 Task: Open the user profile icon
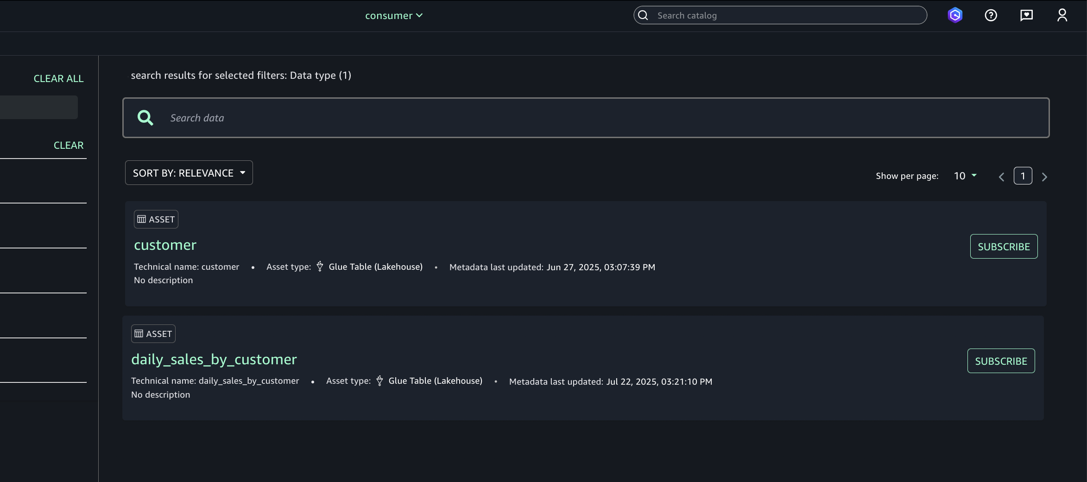pyautogui.click(x=1062, y=15)
